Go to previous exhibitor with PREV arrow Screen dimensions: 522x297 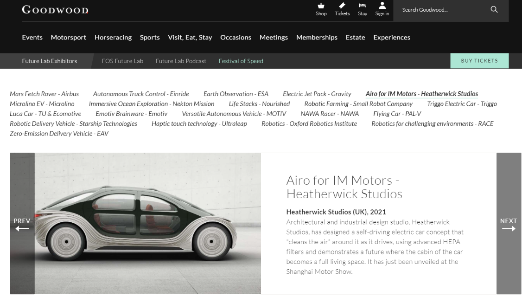click(22, 225)
